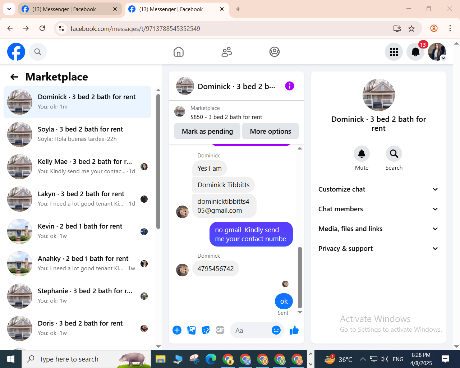Open File Explorer from the taskbar
This screenshot has height=368, width=460.
160,359
